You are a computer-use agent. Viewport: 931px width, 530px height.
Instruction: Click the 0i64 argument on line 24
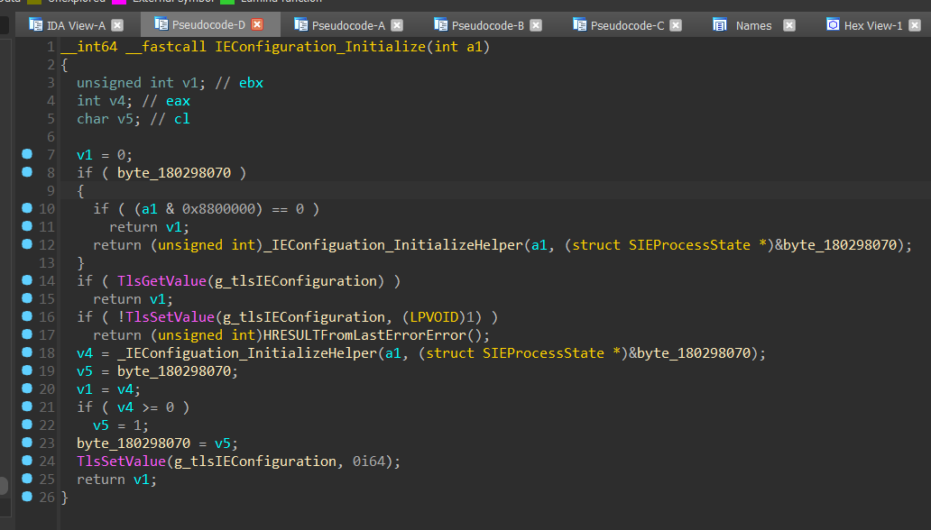pyautogui.click(x=369, y=461)
